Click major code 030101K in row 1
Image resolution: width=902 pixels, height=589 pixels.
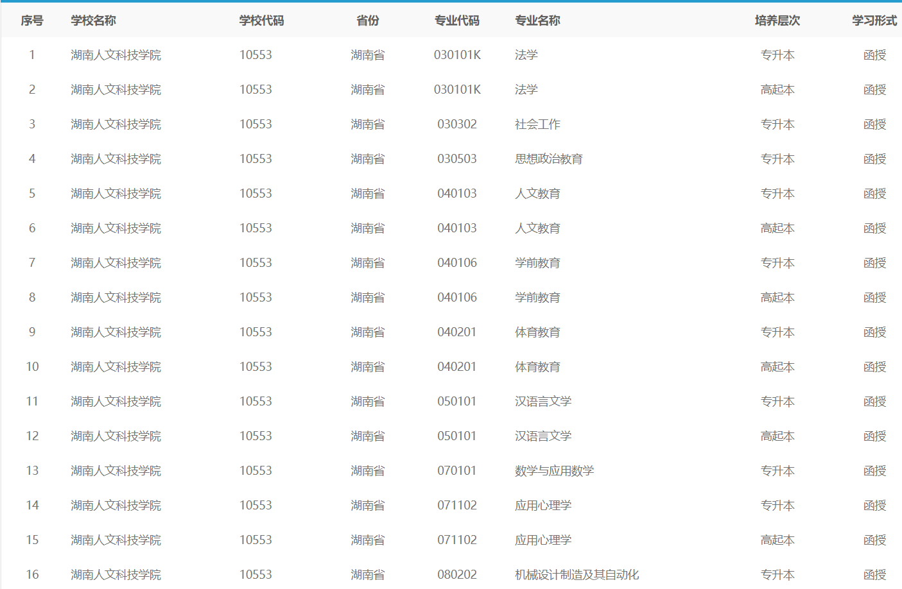[x=457, y=55]
